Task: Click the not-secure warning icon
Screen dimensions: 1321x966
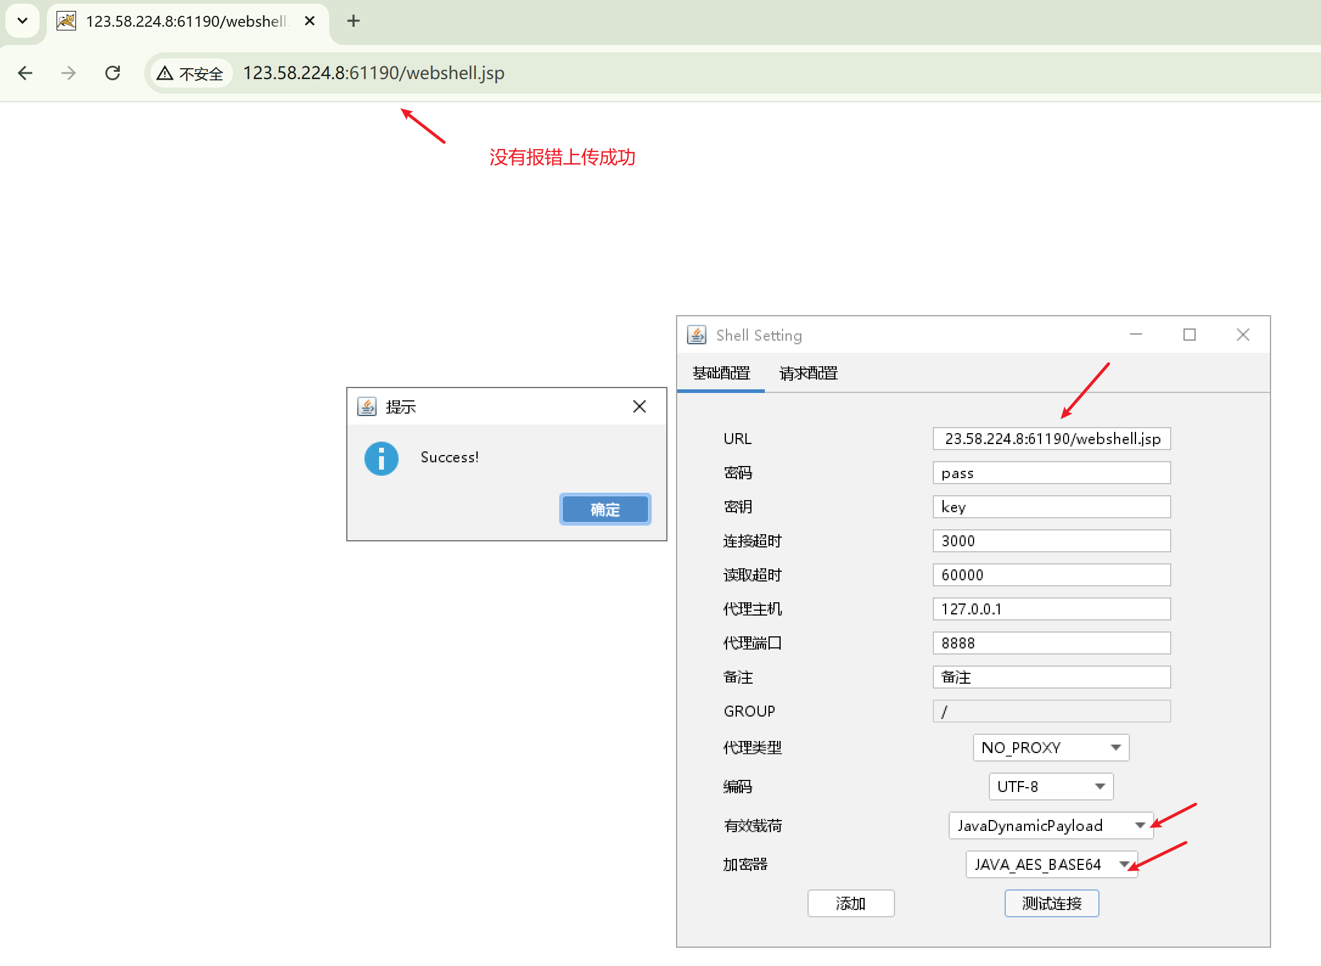Action: point(165,74)
